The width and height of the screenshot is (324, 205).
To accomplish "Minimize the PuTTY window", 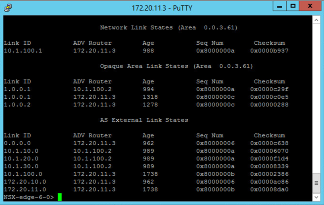I will click(x=279, y=6).
